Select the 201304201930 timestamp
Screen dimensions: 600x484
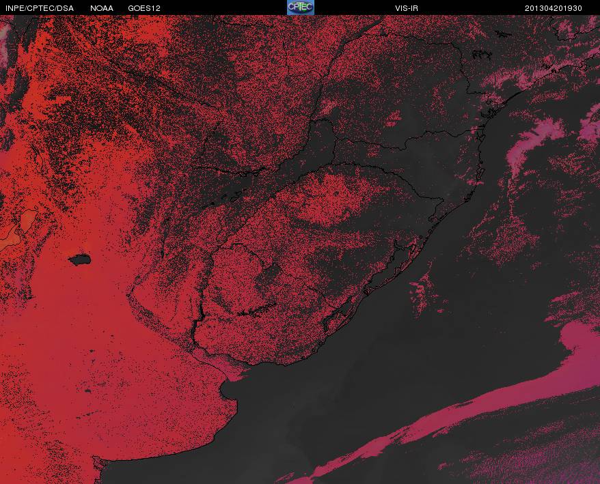pyautogui.click(x=553, y=8)
